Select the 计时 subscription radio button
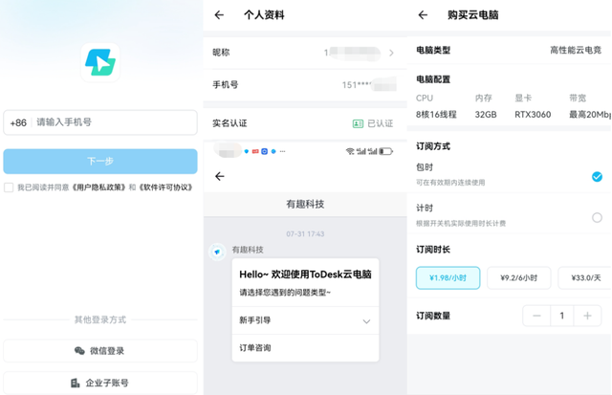 coord(597,217)
